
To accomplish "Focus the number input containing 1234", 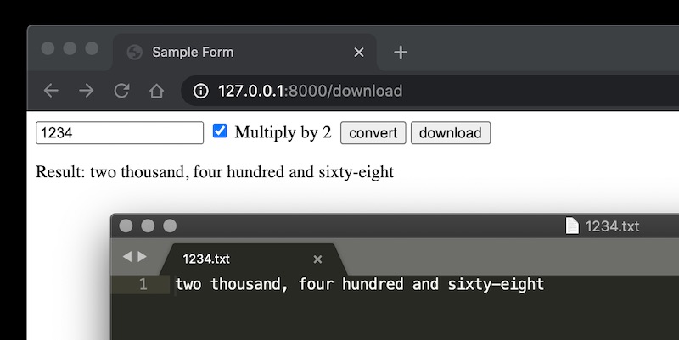I will pyautogui.click(x=119, y=133).
